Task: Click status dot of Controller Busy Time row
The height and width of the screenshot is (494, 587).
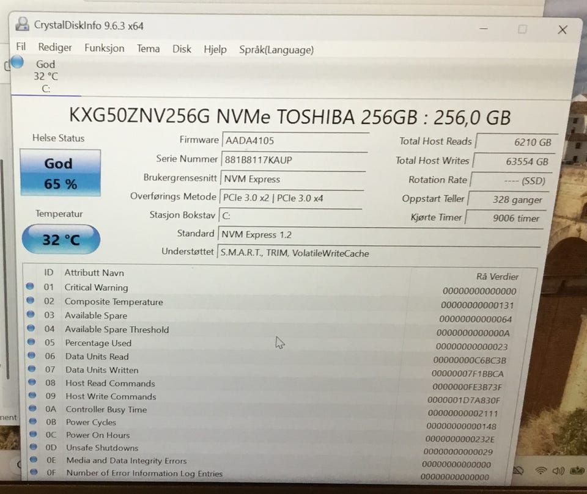Action: (32, 408)
